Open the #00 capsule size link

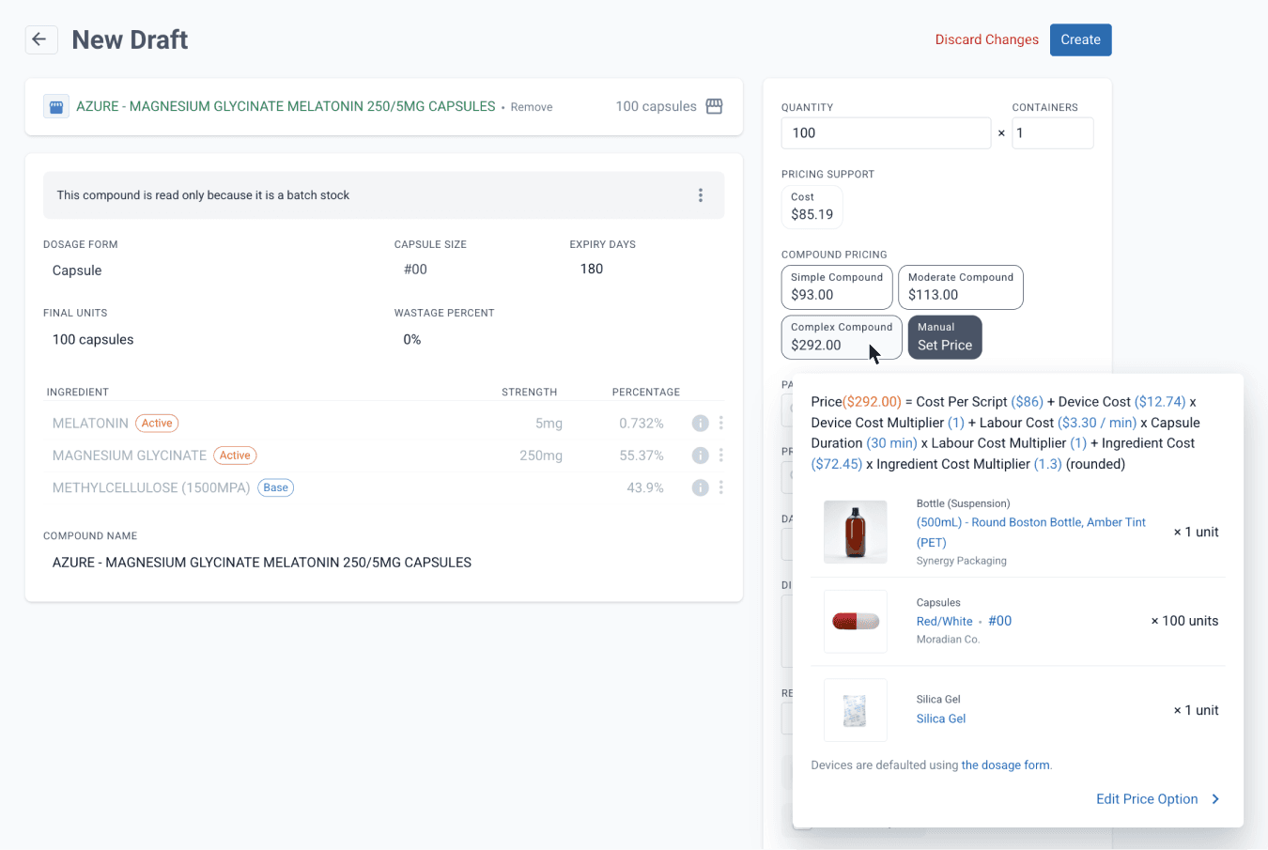pyautogui.click(x=999, y=621)
